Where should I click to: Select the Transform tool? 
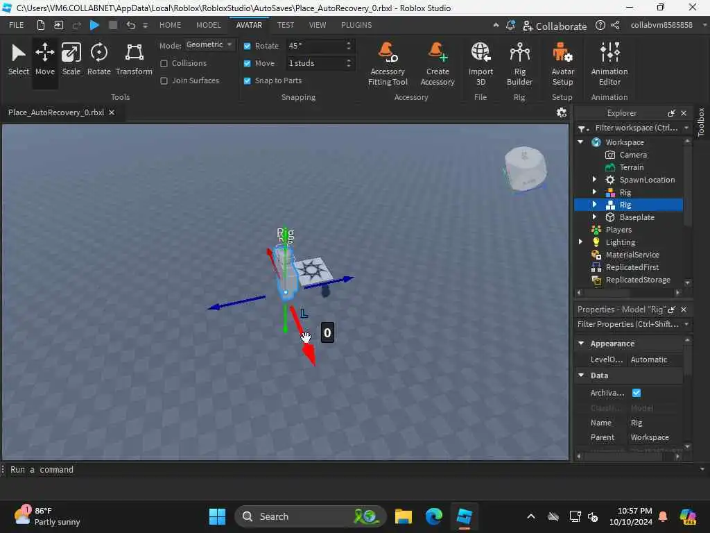tap(134, 60)
